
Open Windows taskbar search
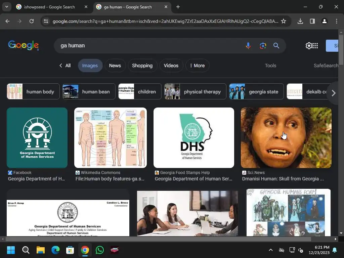26,250
